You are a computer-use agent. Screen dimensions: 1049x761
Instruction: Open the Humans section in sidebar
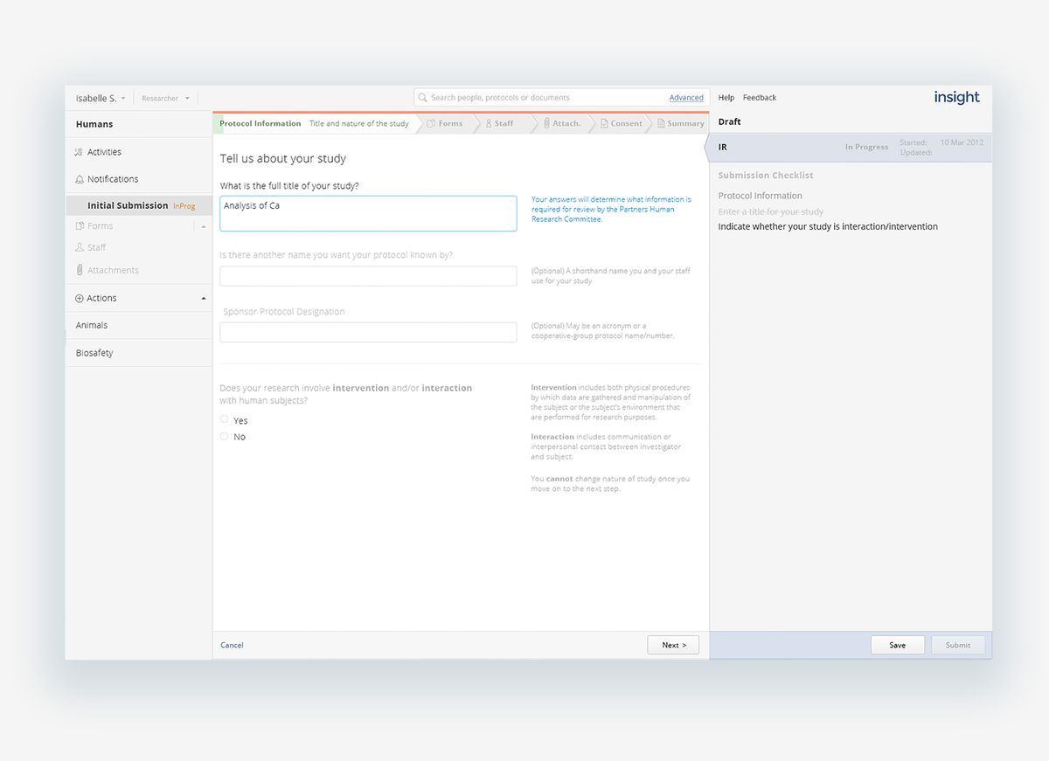(138, 124)
